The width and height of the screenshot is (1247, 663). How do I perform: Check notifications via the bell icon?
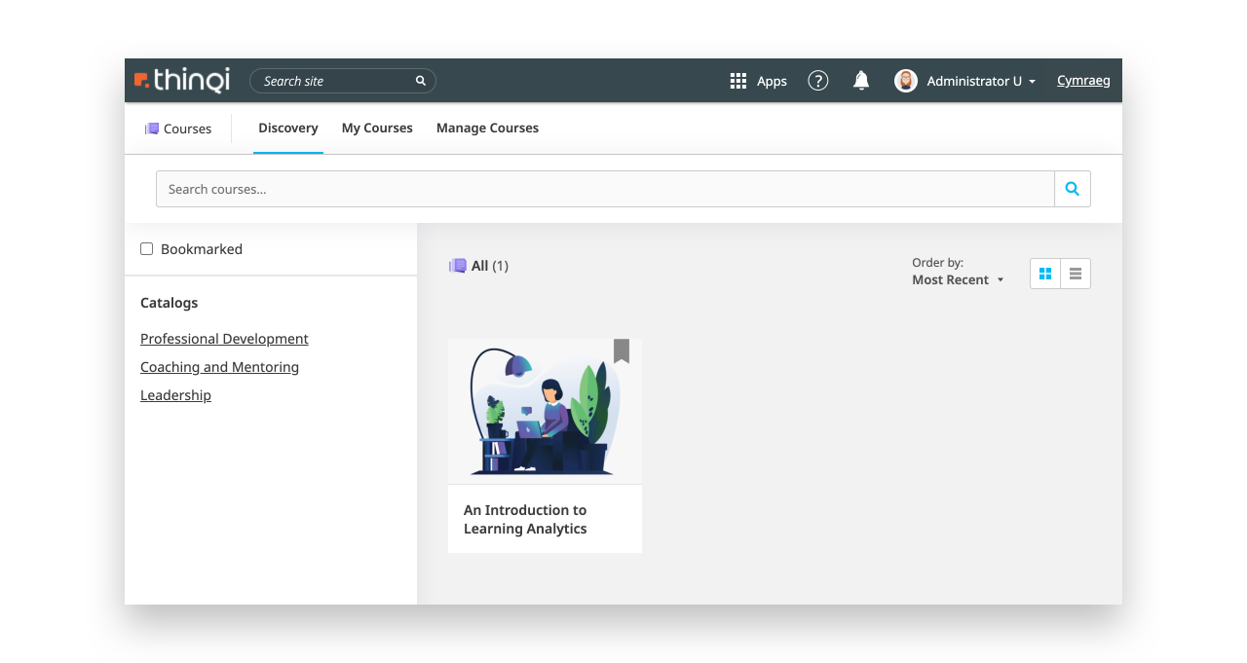861,81
